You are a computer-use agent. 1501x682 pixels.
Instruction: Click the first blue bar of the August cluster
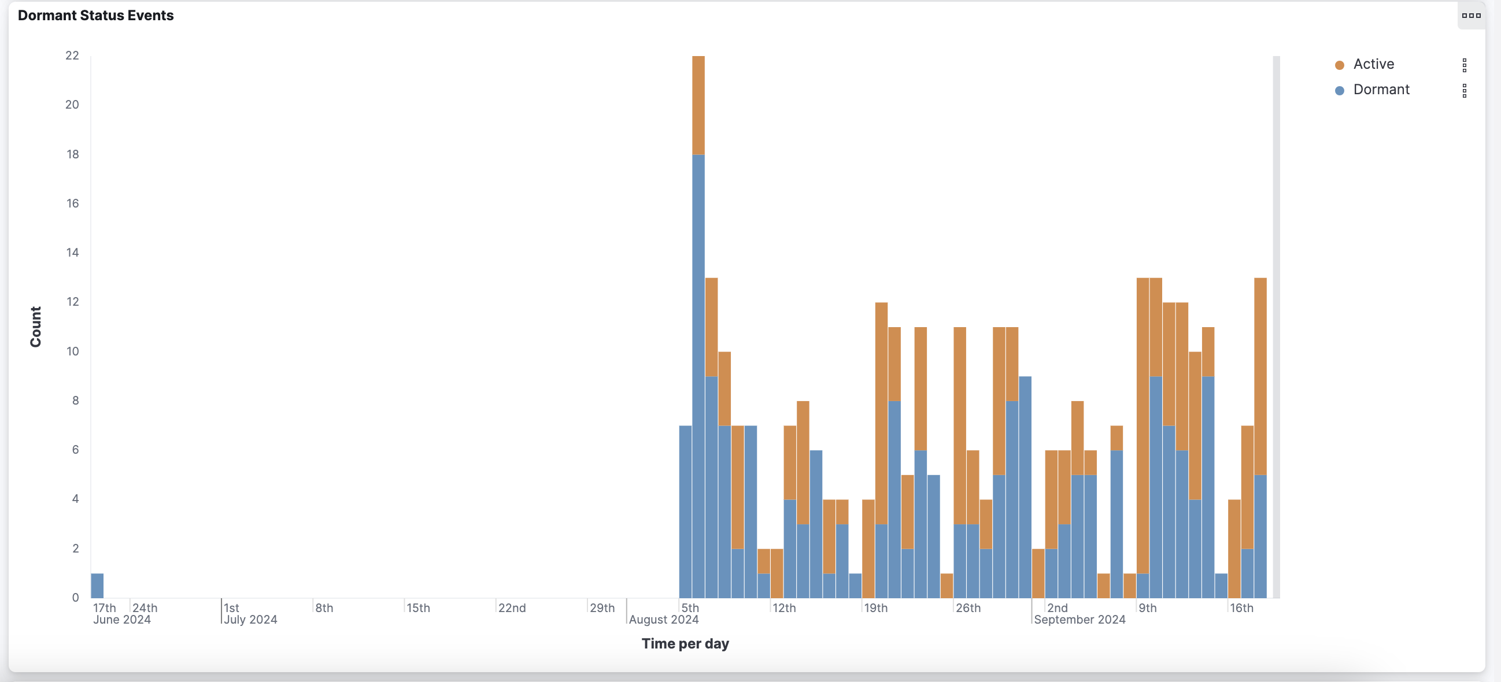click(685, 513)
